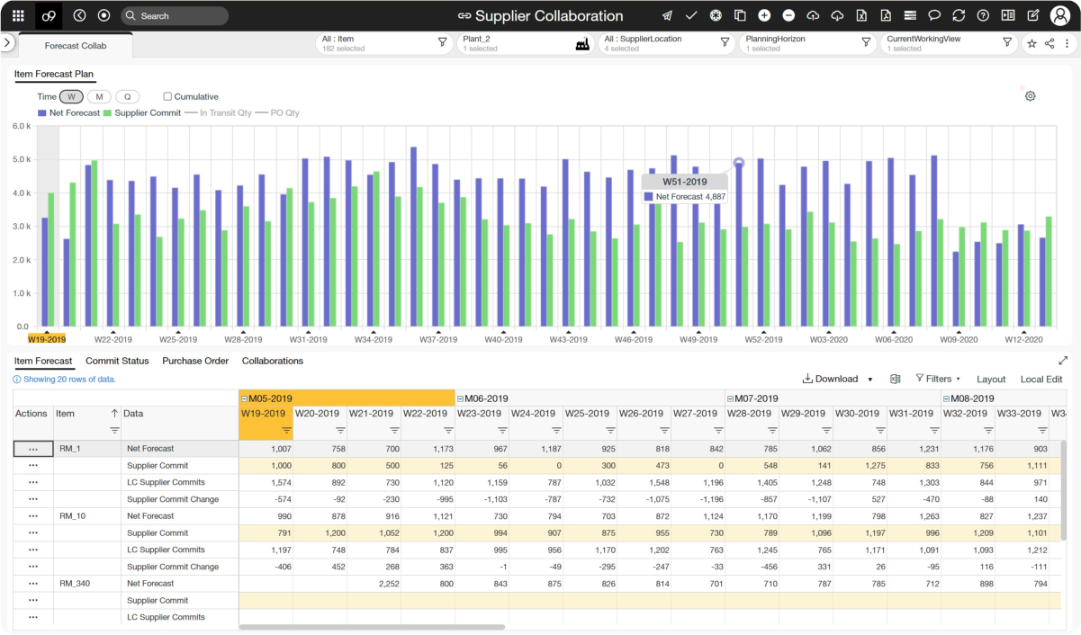Expand the grid with the fullscreen arrows icon
This screenshot has height=635, width=1081.
click(x=1063, y=361)
